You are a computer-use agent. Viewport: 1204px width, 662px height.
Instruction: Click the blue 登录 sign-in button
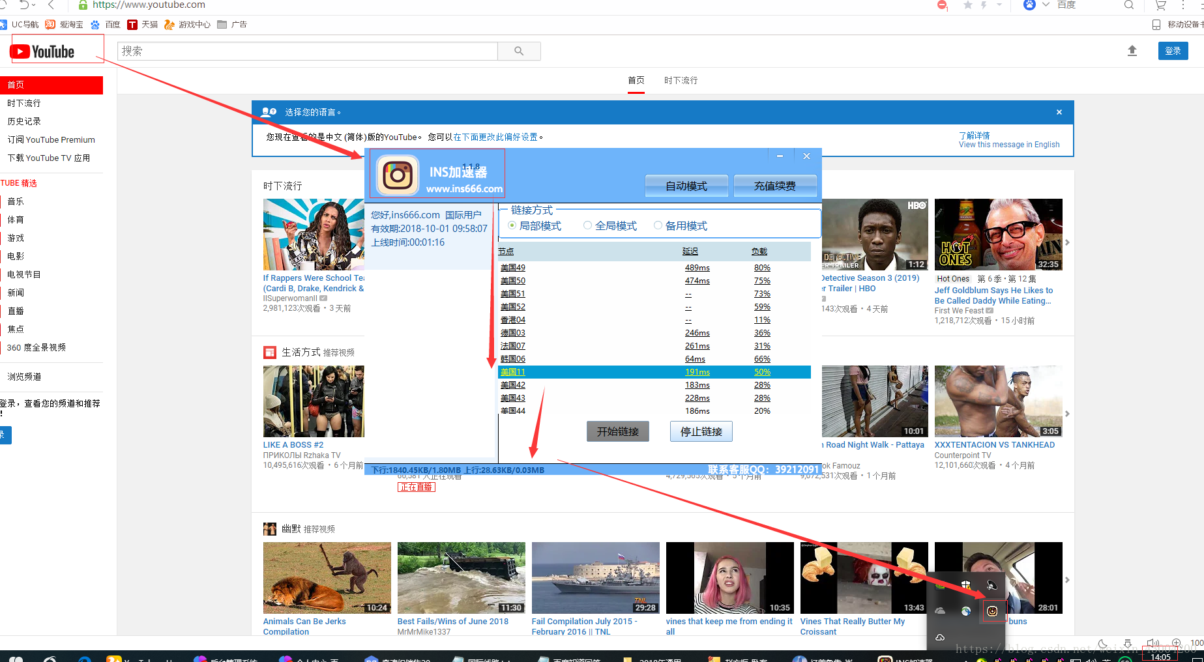(x=1173, y=51)
